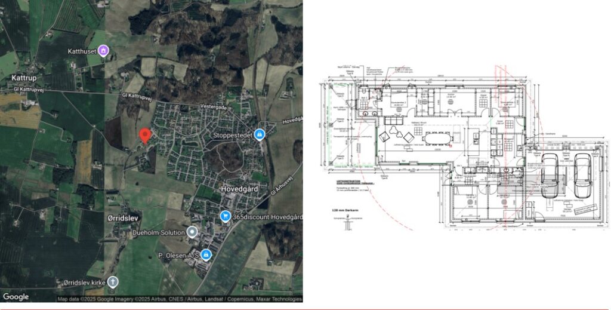Open the Stoppestedet shop marker
Viewport: 611px width, 310px height.
click(259, 134)
